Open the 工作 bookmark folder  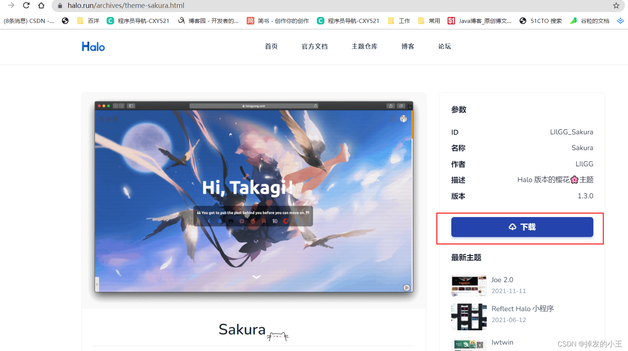(x=399, y=21)
